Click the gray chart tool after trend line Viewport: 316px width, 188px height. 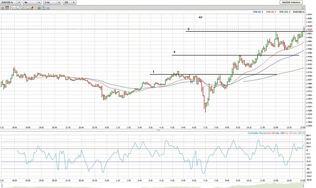coord(23,8)
